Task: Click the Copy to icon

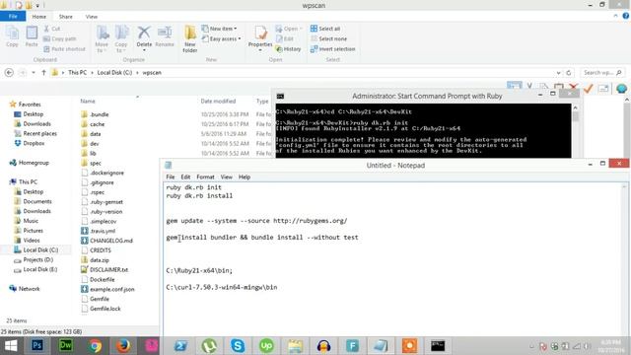Action: 120,39
